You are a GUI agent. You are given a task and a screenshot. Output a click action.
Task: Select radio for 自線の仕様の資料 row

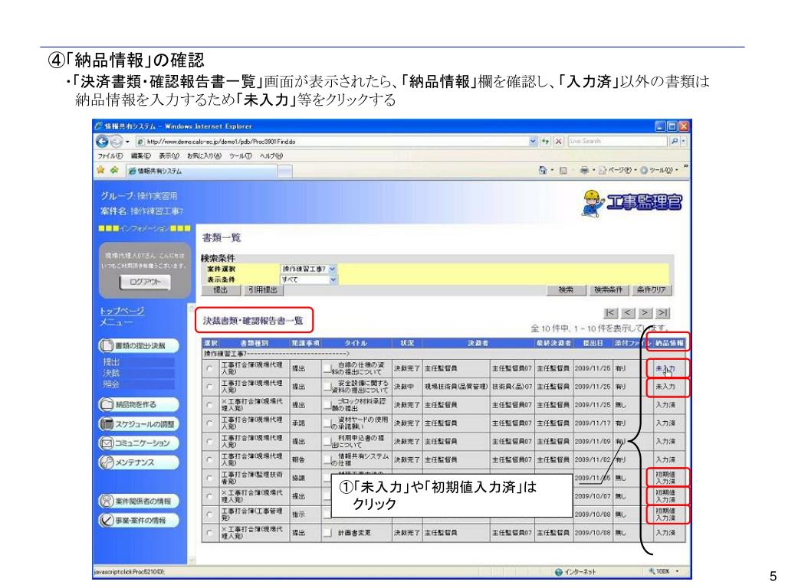[x=209, y=368]
